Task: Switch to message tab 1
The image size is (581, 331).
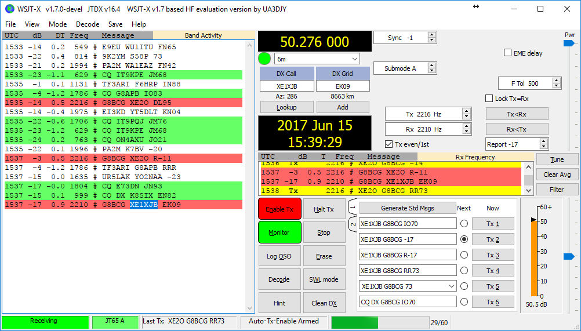Action: 353,208
